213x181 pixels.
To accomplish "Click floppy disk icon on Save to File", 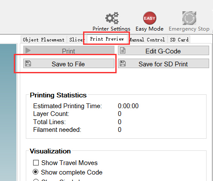I will (x=28, y=63).
